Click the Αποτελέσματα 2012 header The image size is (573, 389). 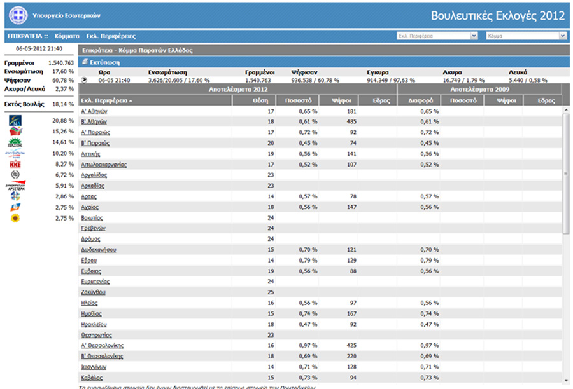238,90
